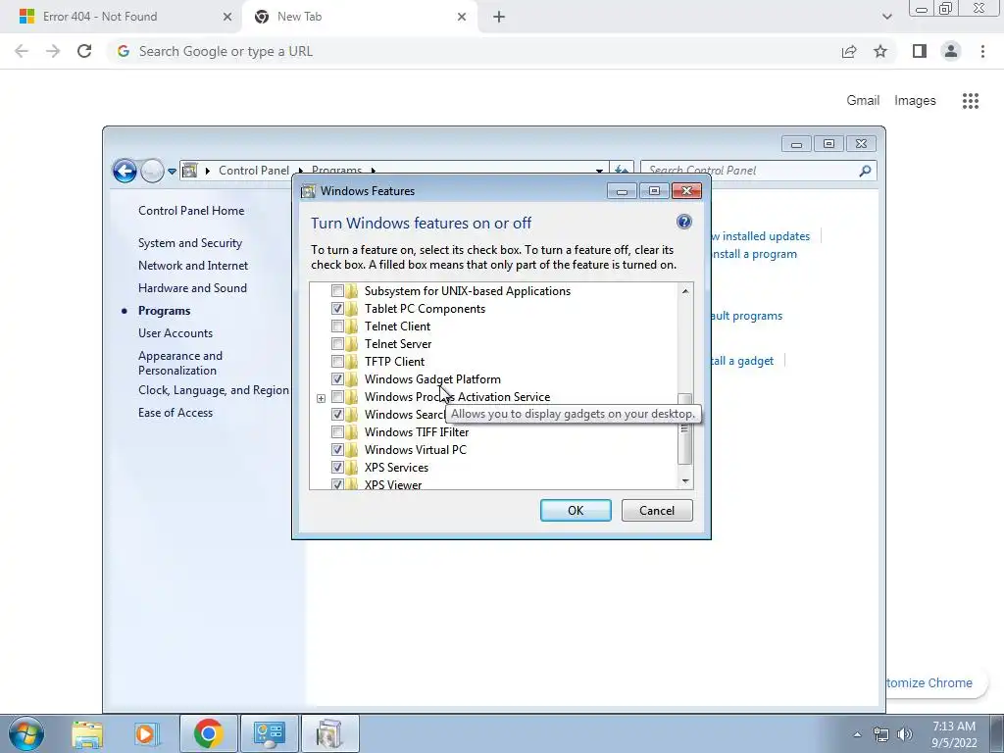Check Windows Process Activation Service
1004x753 pixels.
pyautogui.click(x=337, y=397)
